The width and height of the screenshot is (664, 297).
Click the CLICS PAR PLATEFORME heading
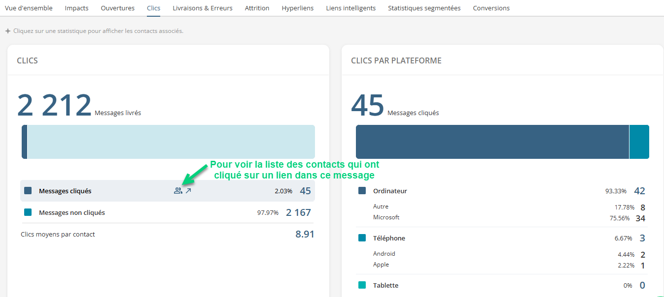point(396,60)
